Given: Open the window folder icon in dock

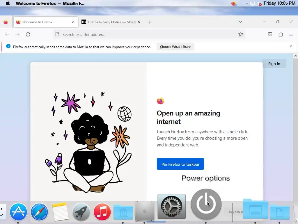Looking at the screenshot, I should coord(255,209).
